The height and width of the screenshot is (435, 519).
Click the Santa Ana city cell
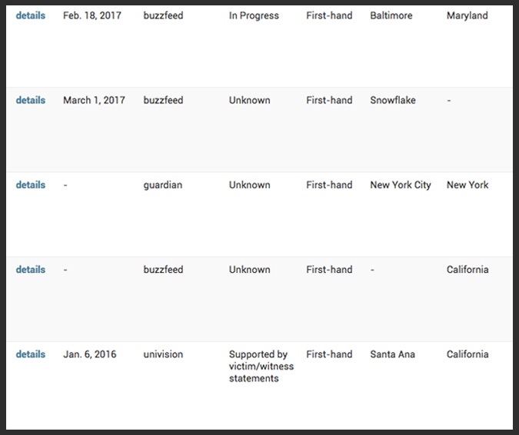tap(394, 354)
